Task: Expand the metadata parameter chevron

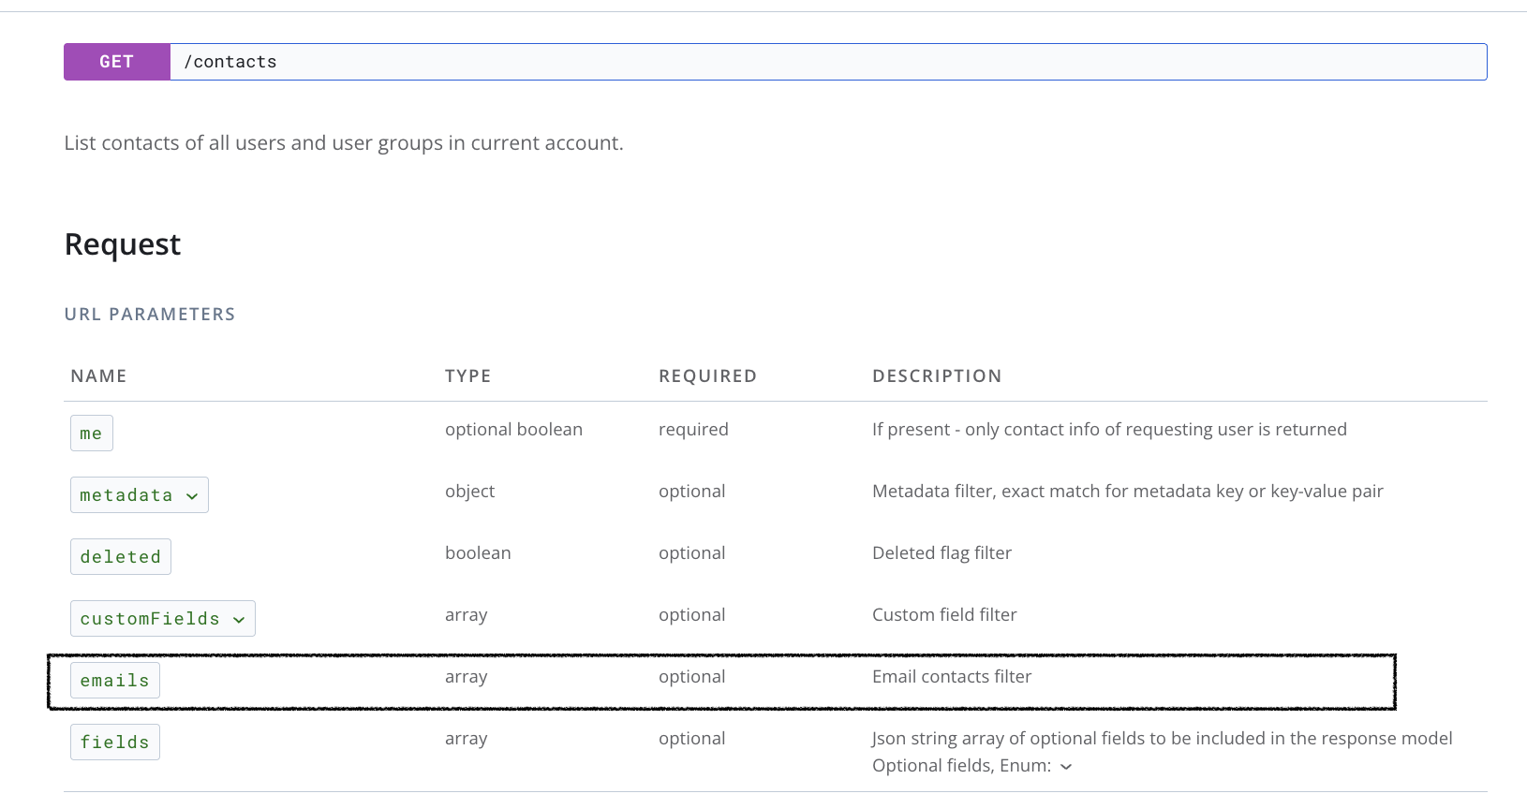Action: click(192, 496)
